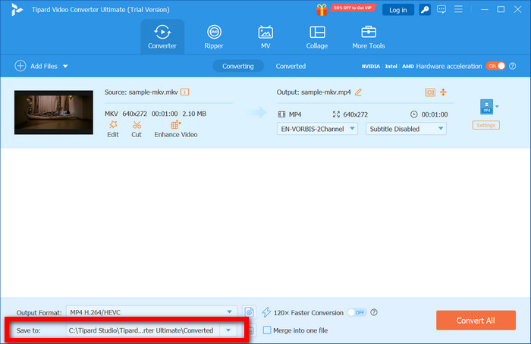The image size is (531, 344).
Task: Select the Converting tab
Action: pyautogui.click(x=238, y=66)
